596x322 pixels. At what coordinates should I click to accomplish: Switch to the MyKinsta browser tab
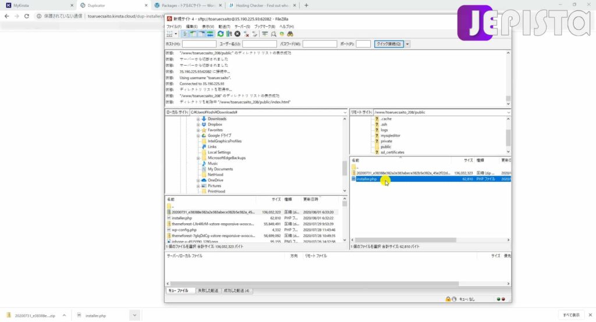38,5
